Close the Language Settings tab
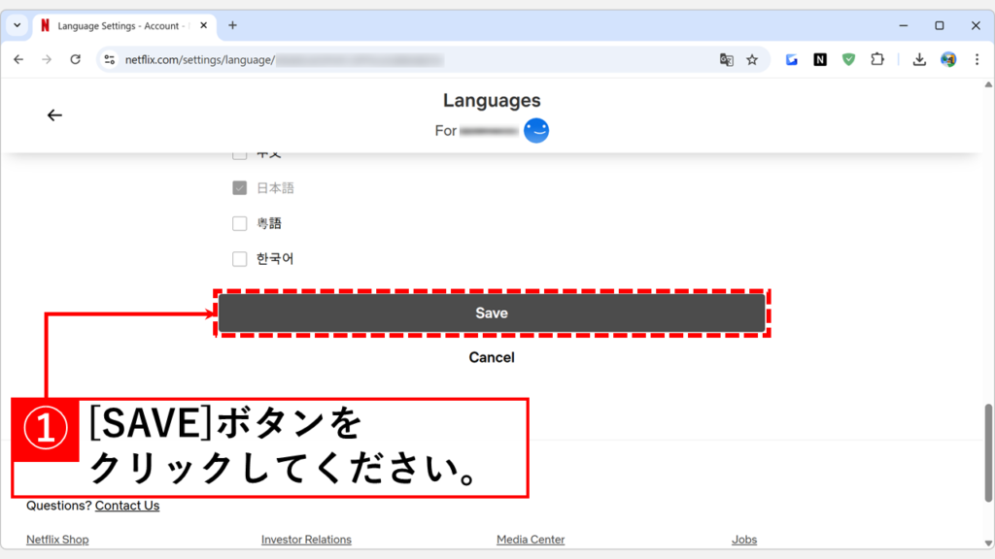 click(x=204, y=25)
